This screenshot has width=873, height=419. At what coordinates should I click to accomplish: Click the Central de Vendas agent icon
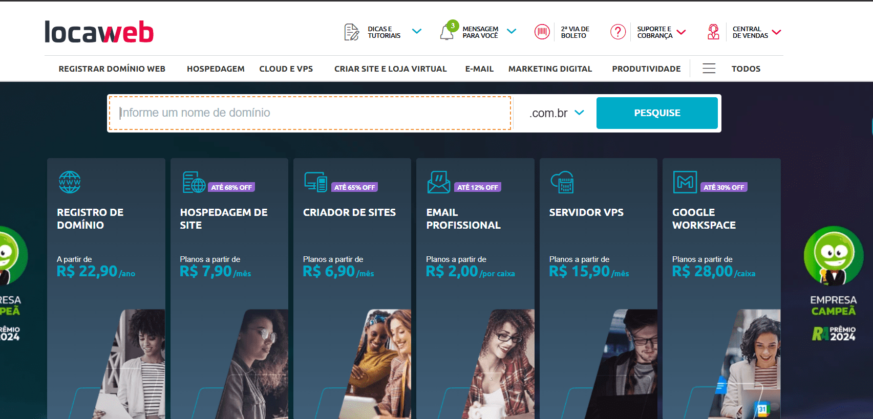tap(713, 32)
